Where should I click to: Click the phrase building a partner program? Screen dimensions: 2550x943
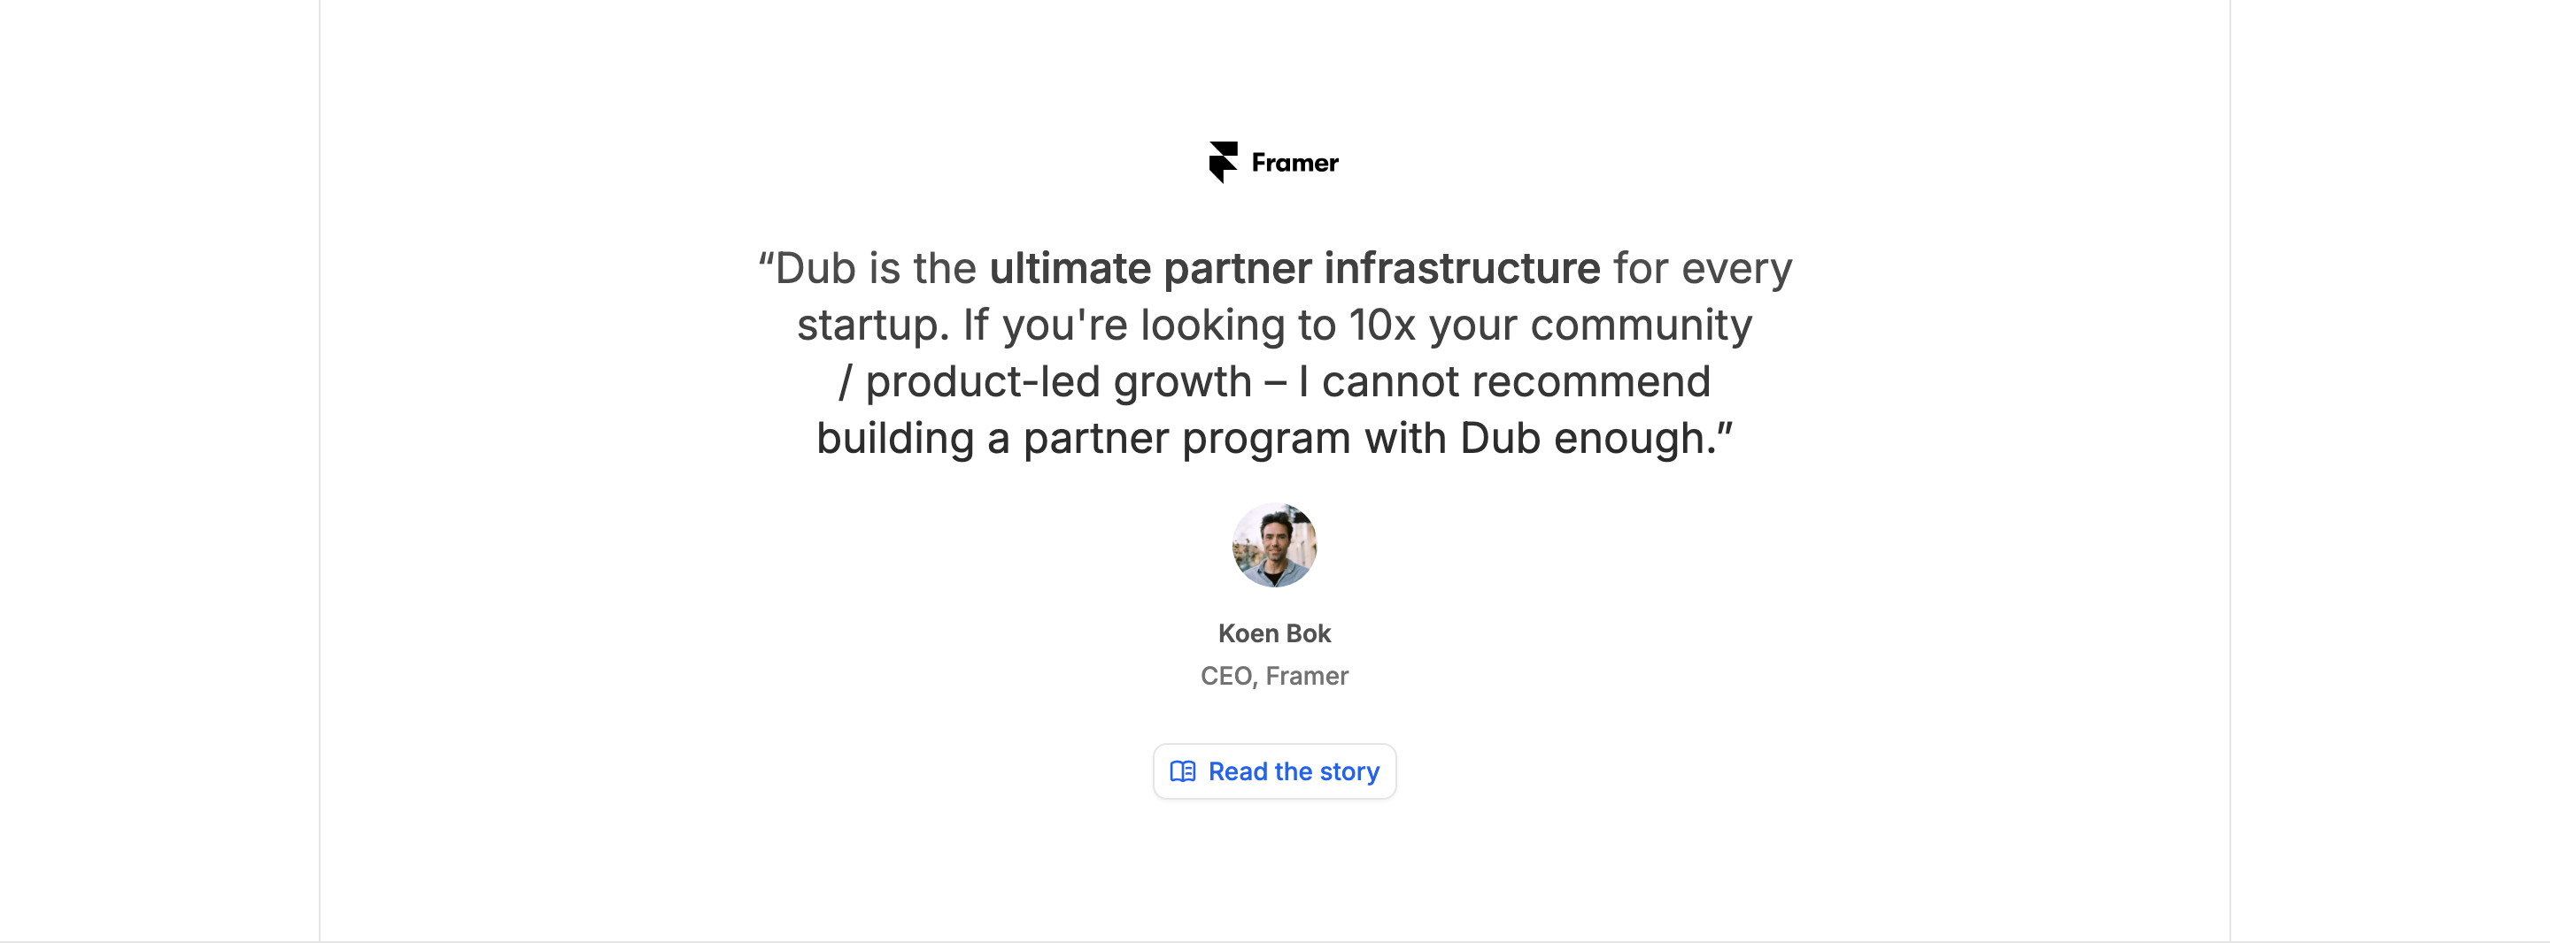[x=1084, y=439]
